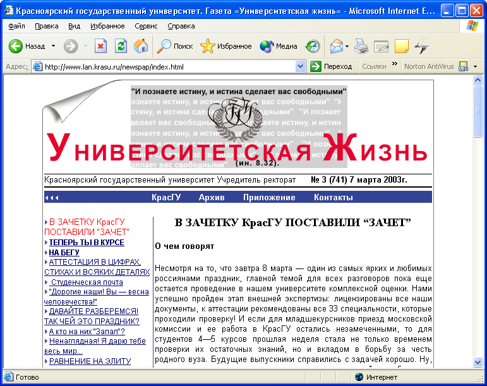
Task: Open Ненаглядная! Я дарю тебе link
Action: [95, 346]
